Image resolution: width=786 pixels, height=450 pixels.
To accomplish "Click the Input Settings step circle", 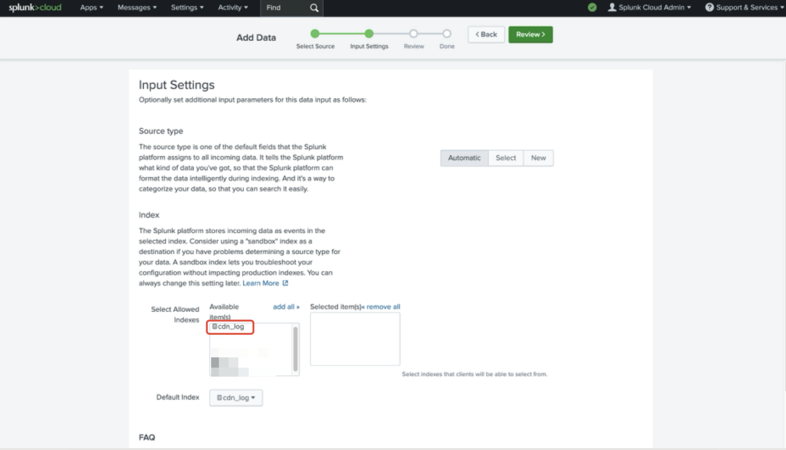I will 369,34.
